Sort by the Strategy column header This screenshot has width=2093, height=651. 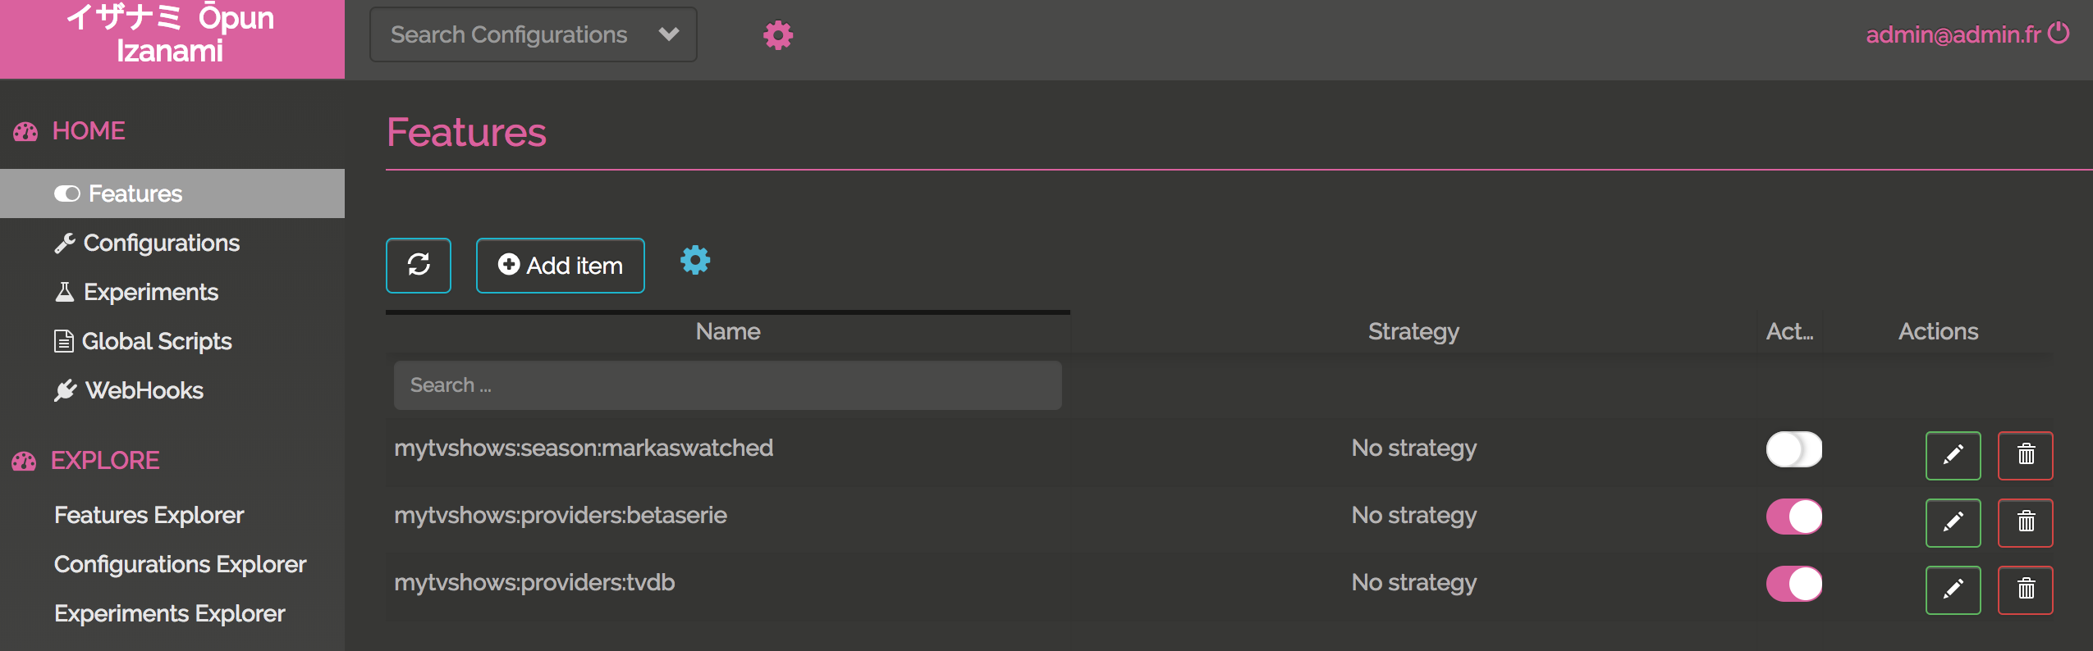pos(1413,331)
